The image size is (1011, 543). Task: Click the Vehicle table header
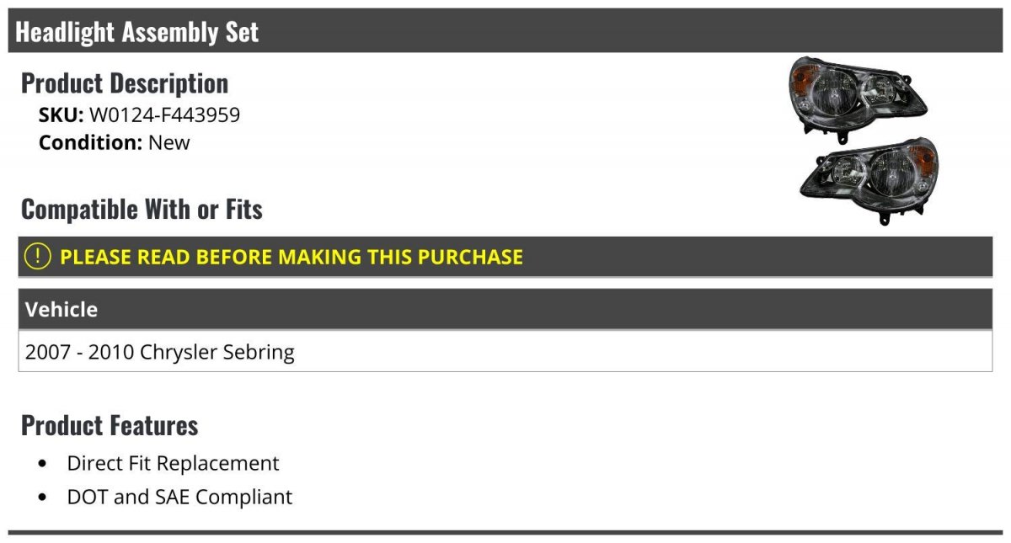coord(505,309)
